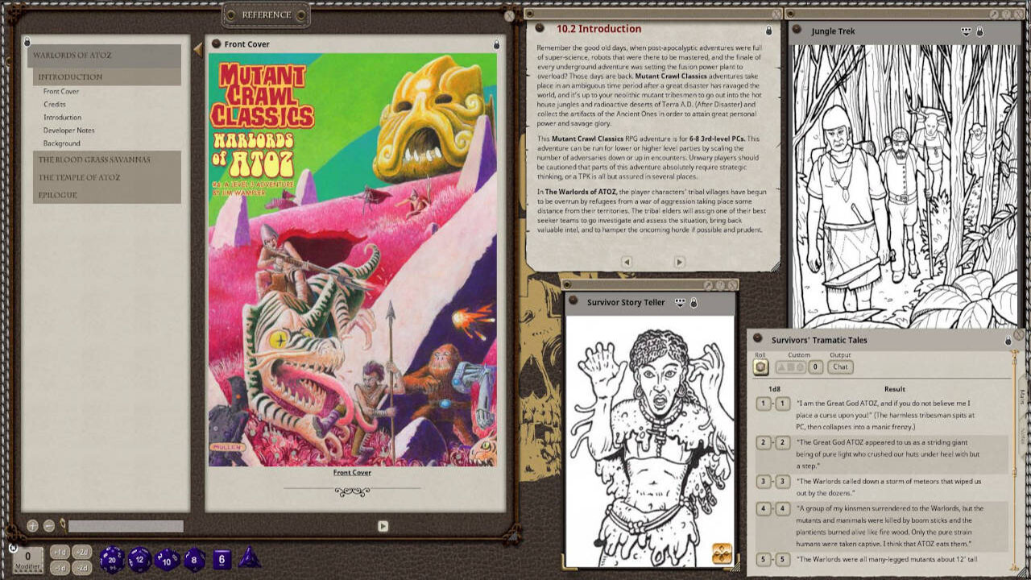Roll the cube-shaped d6 die
Screen dimensions: 1031x580
(x=222, y=559)
